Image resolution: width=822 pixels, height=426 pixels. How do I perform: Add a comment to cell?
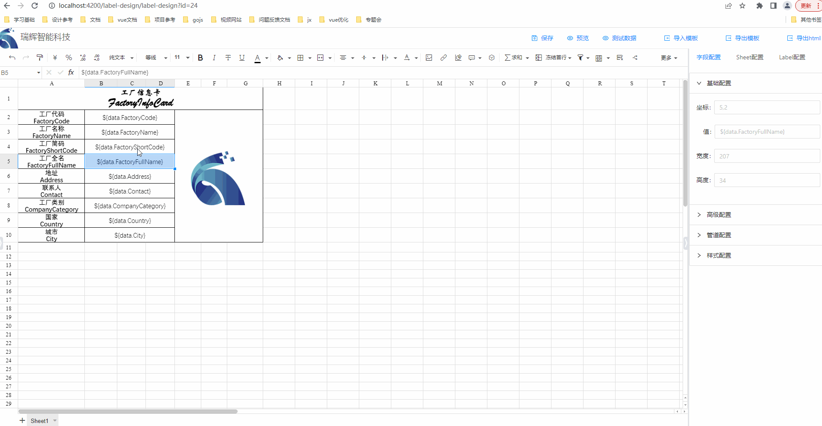pos(472,58)
